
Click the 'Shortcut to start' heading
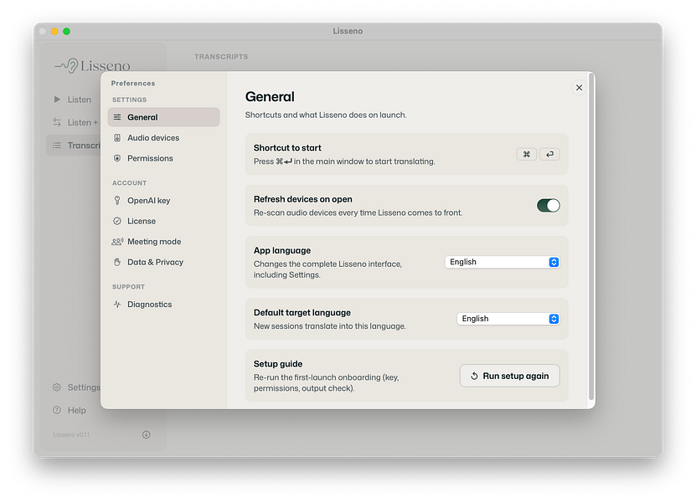pyautogui.click(x=287, y=148)
